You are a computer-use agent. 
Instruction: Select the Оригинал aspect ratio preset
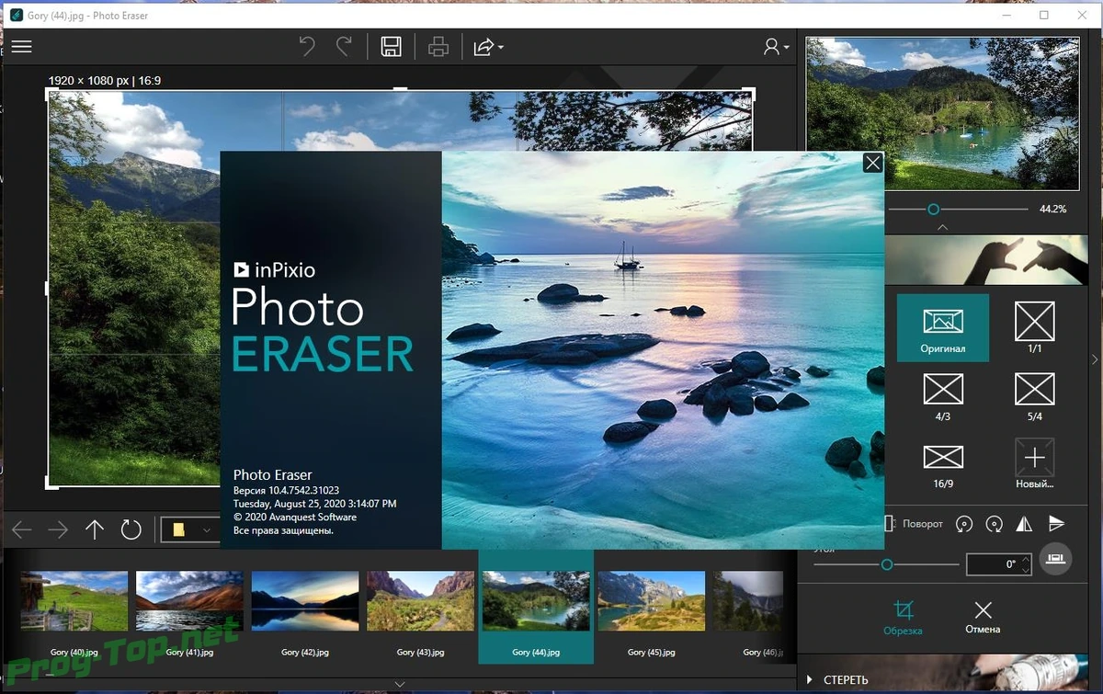coord(943,327)
